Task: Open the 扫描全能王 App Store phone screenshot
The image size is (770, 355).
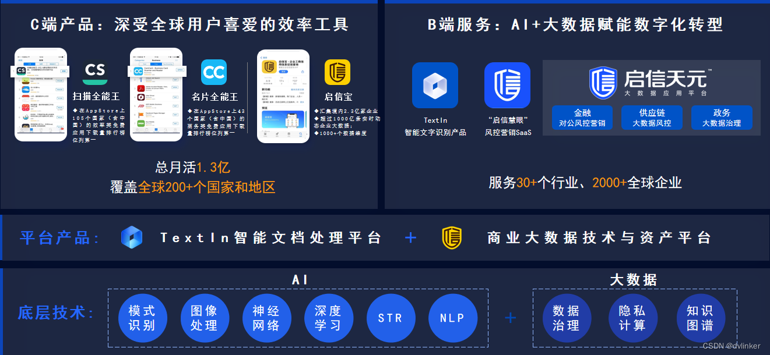Action: pos(41,95)
